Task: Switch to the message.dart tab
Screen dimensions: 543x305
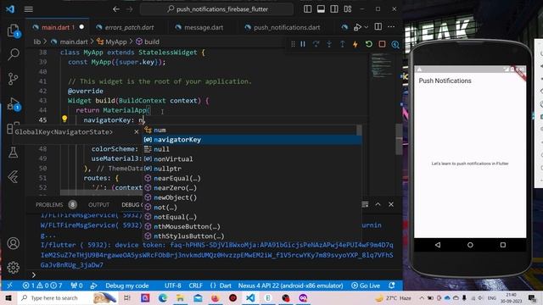Action: click(x=204, y=27)
